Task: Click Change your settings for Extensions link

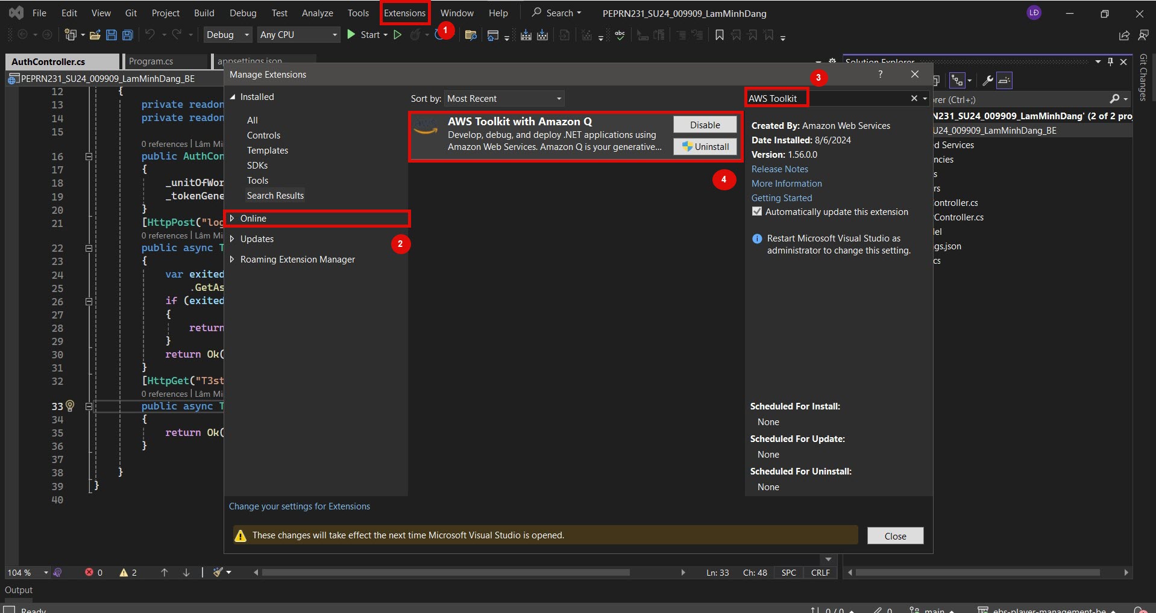Action: pos(300,506)
